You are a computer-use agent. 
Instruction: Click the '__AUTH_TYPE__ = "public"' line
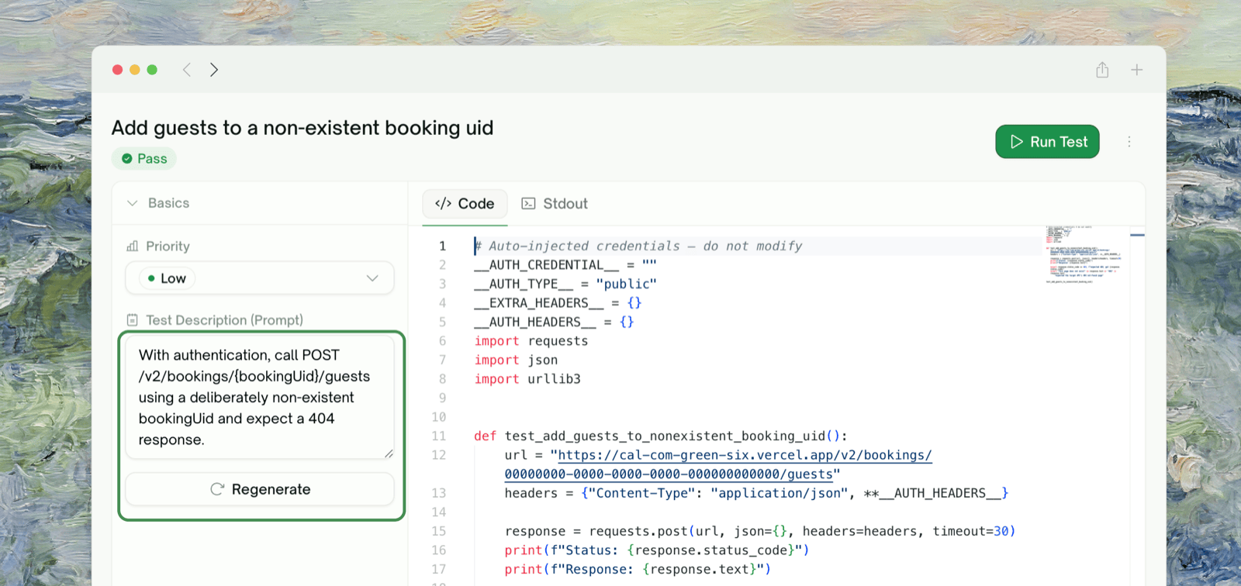(x=565, y=284)
